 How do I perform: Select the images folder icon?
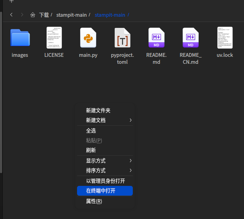(20, 38)
